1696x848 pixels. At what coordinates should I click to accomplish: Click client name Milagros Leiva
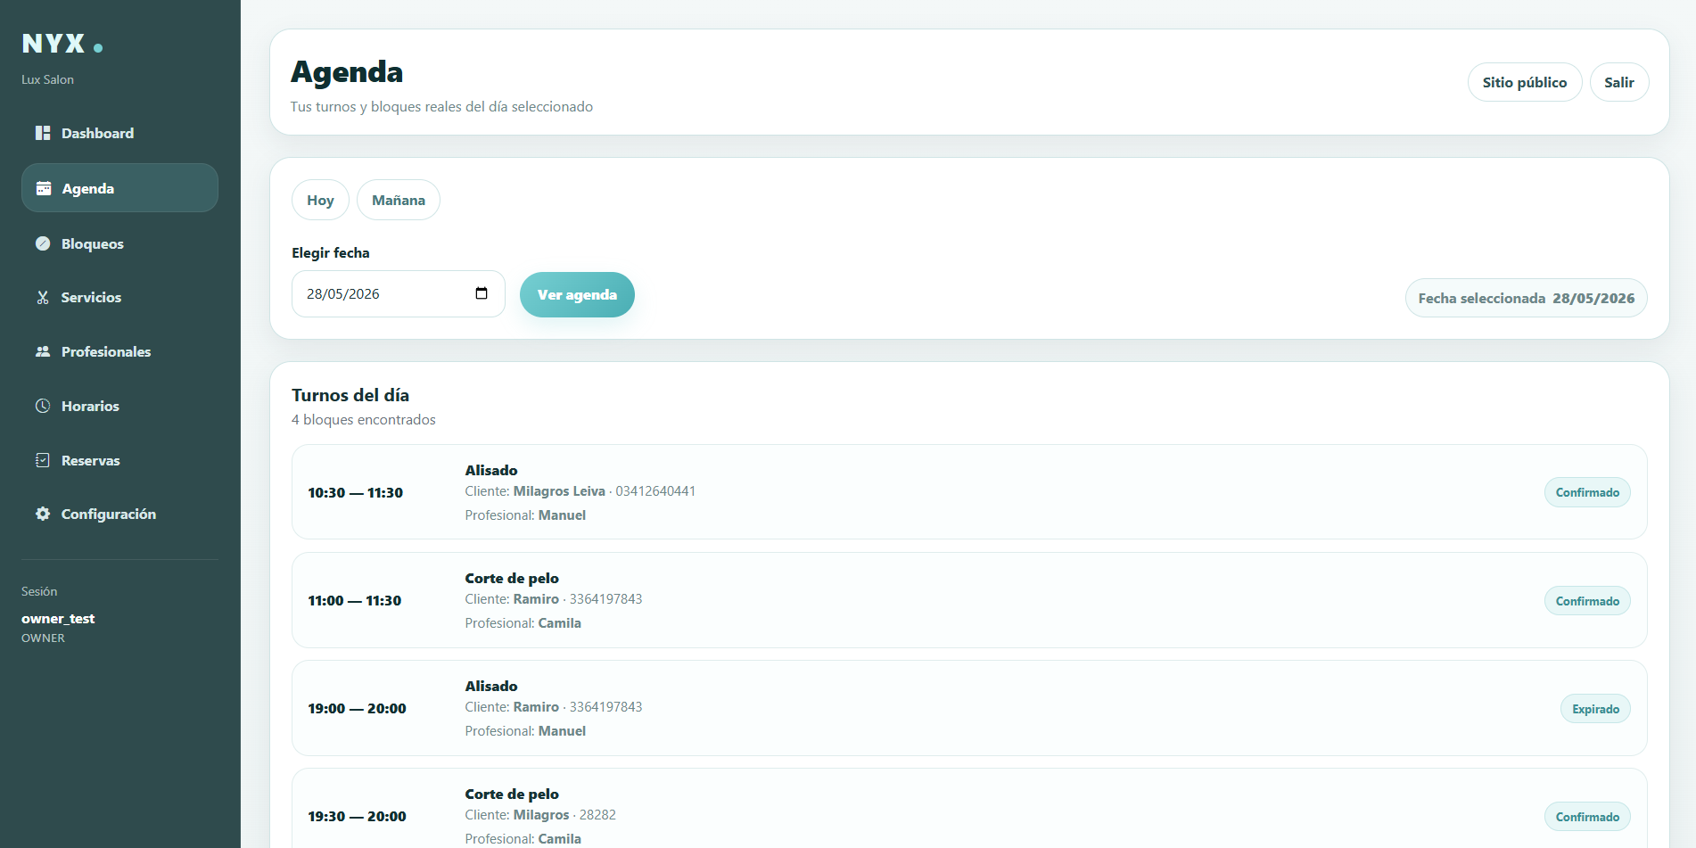[x=559, y=491]
